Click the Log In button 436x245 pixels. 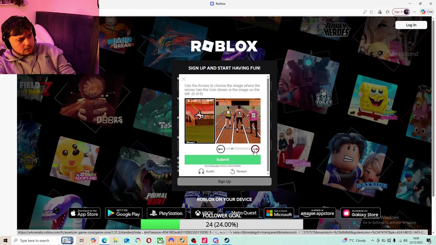tap(411, 25)
